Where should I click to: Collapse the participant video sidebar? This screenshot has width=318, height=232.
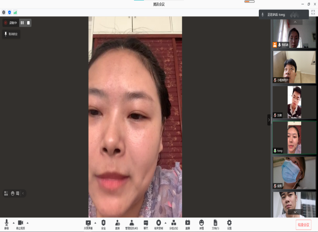tap(269, 120)
